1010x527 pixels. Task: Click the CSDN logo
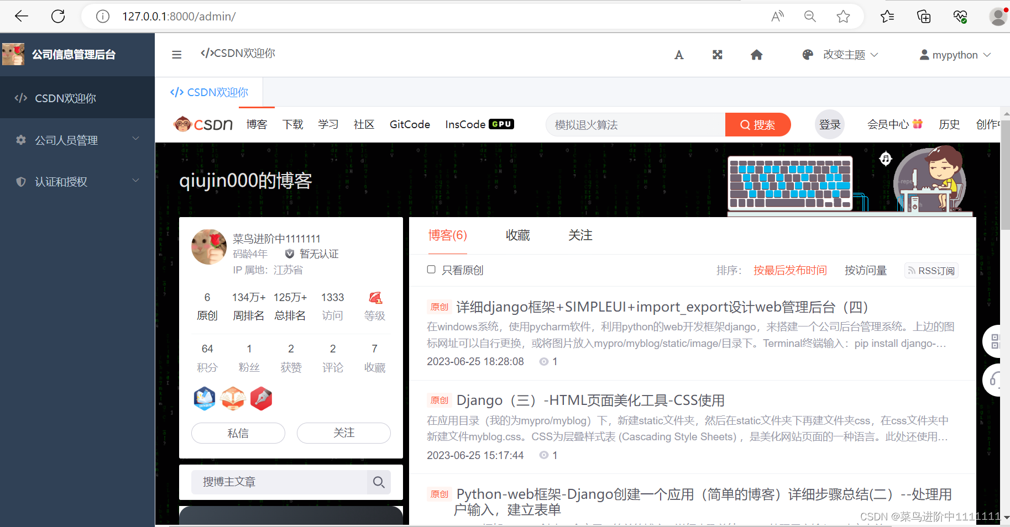click(203, 124)
